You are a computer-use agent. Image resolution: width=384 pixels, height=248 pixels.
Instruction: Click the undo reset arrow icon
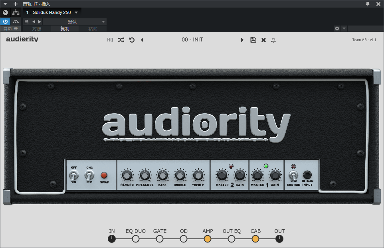(x=132, y=40)
